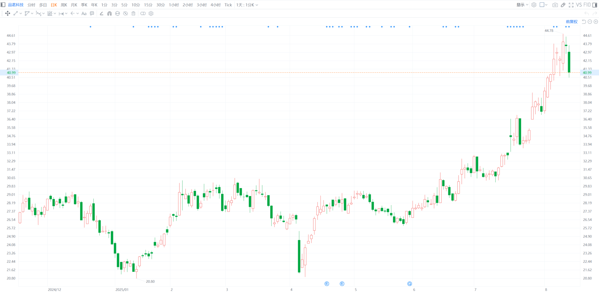Enter fullscreen chart mode

[x=571, y=5]
